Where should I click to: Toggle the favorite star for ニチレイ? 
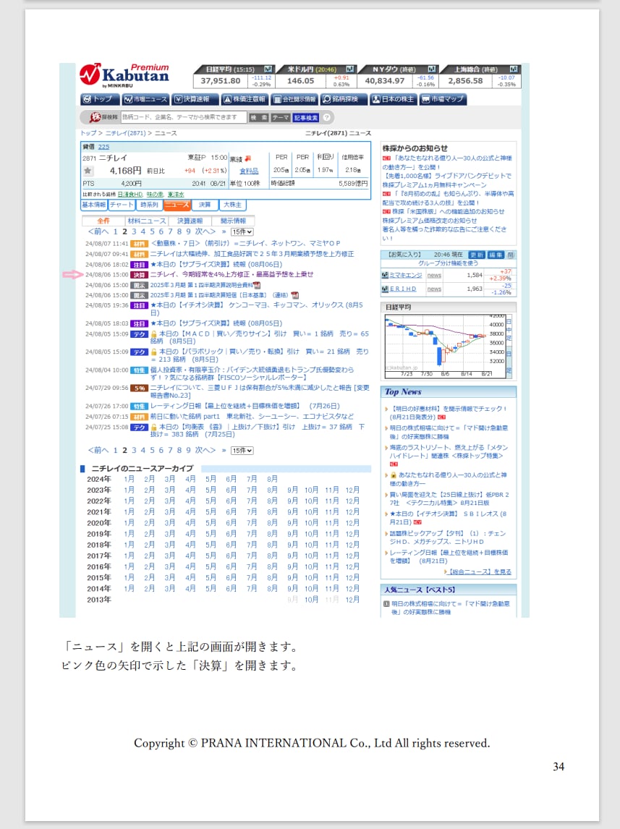click(x=88, y=171)
